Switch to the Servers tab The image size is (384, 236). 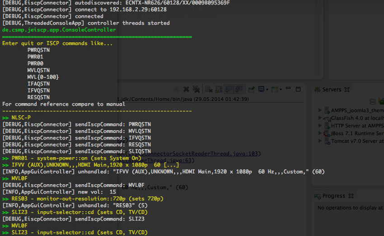click(332, 90)
